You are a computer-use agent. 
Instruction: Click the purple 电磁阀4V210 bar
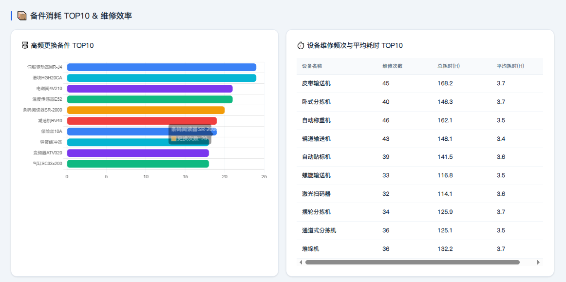coord(150,89)
